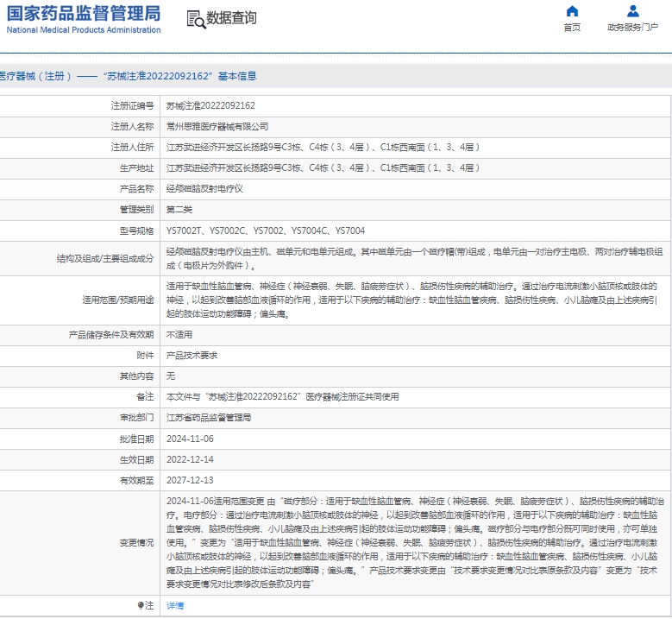This screenshot has width=672, height=619.
Task: Select product name 经颅磁脑反射电疗仪
Action: pos(204,189)
